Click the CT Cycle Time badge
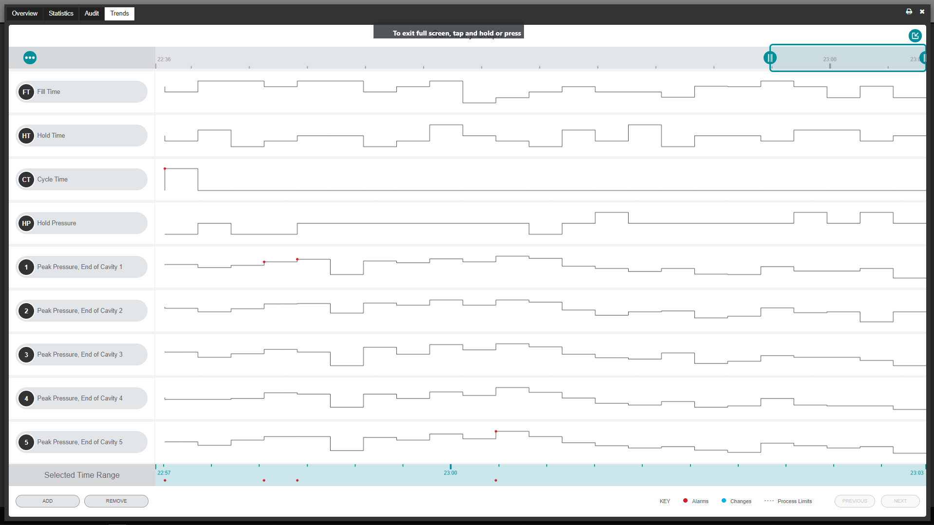This screenshot has height=525, width=934. tap(26, 180)
